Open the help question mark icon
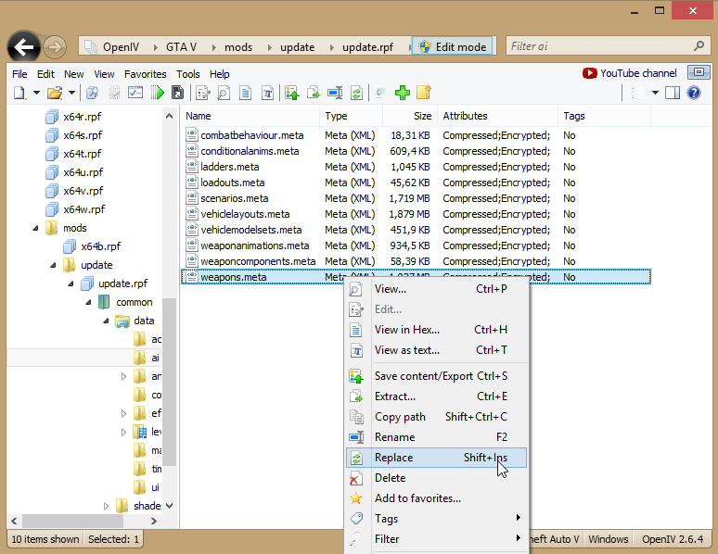The image size is (718, 554). 693,93
